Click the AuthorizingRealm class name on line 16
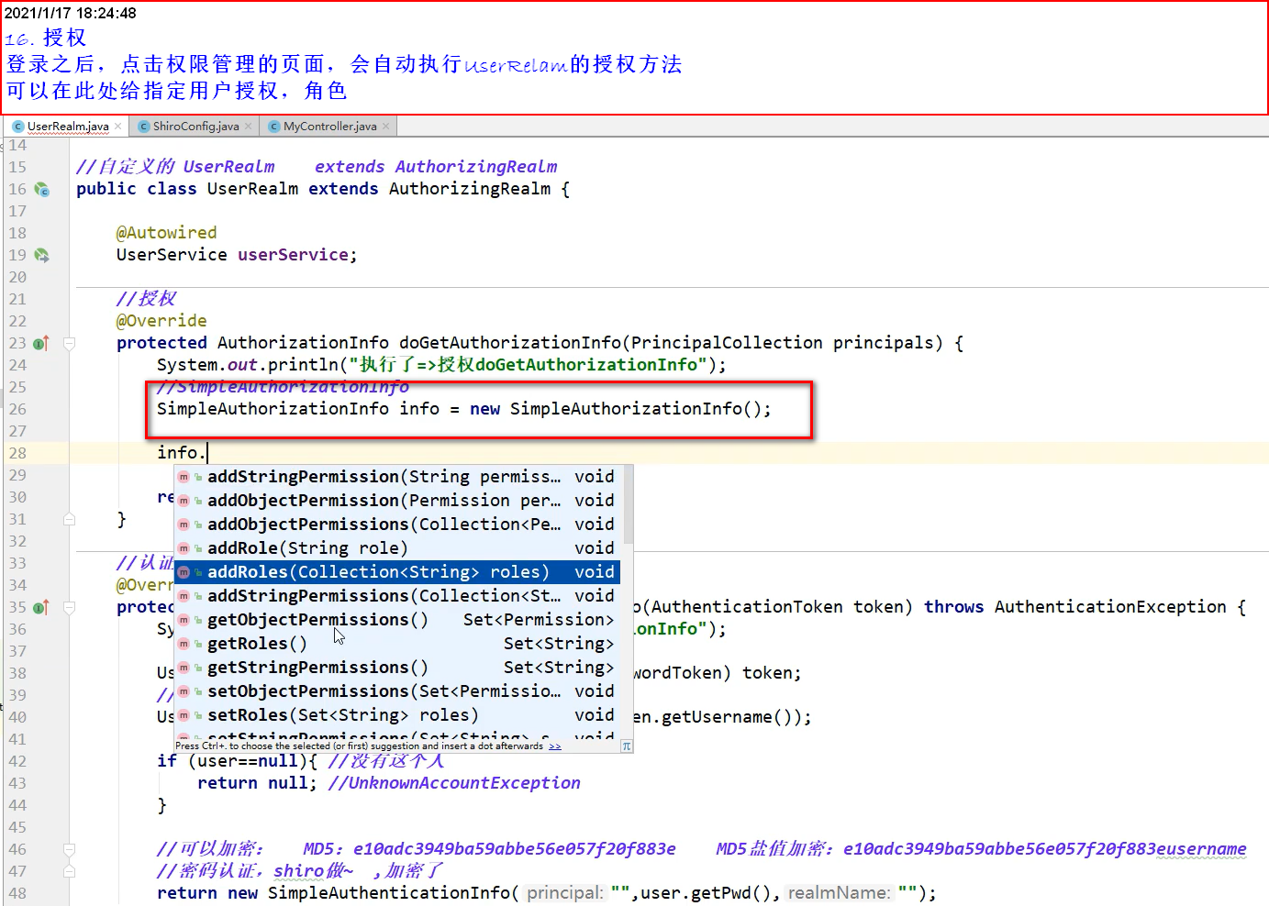Viewport: 1269px width, 906px height. click(470, 189)
